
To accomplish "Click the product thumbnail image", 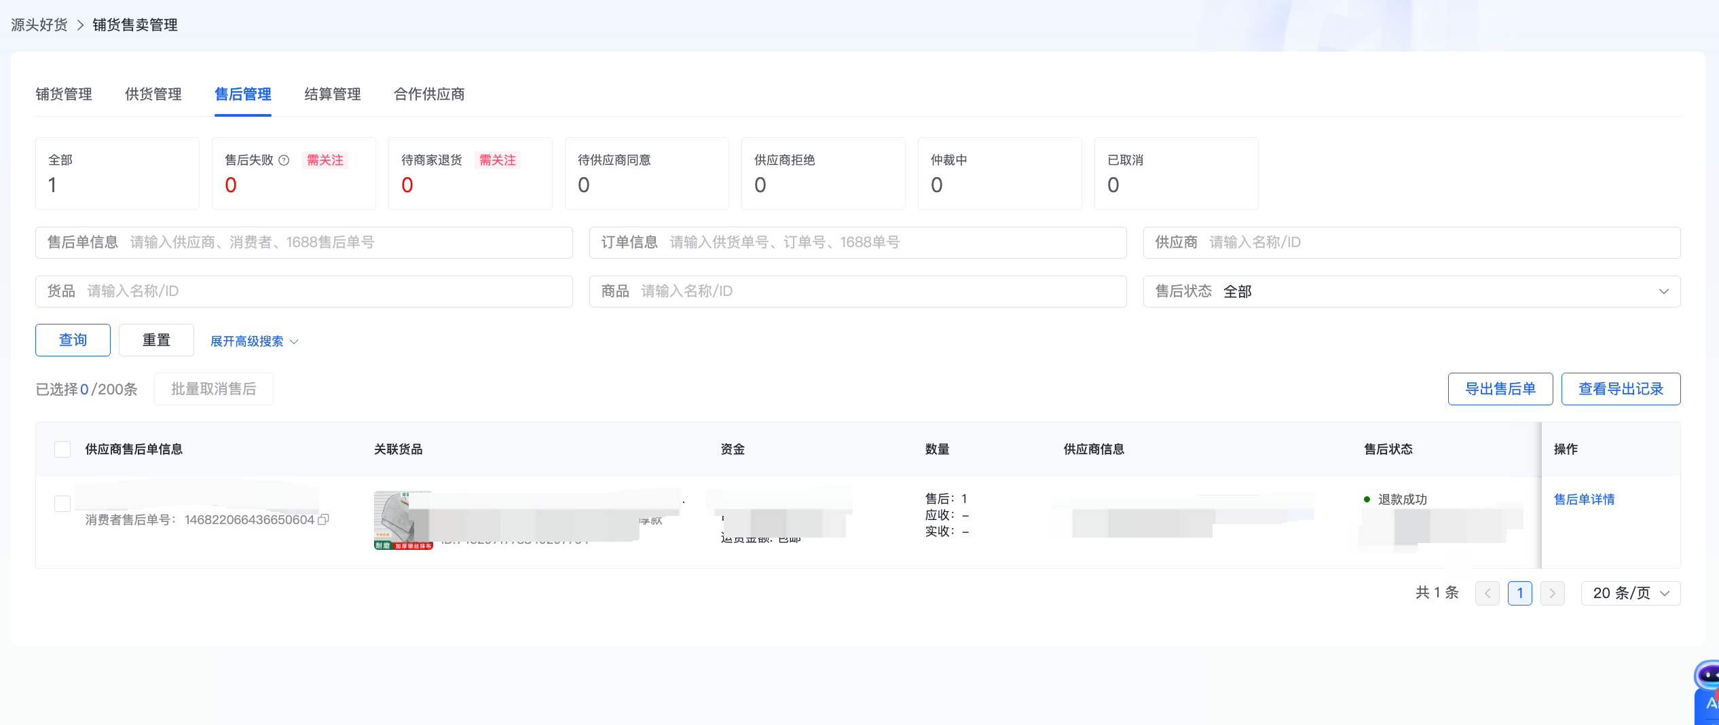I will point(402,520).
